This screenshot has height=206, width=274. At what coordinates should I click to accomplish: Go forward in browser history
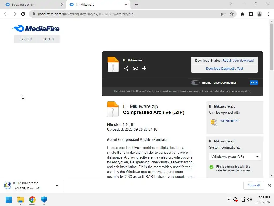coord(14,14)
